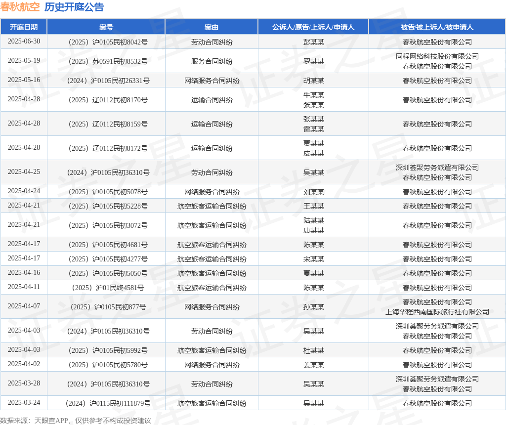Click plaintiff 宋某某
The image size is (506, 425).
click(314, 259)
